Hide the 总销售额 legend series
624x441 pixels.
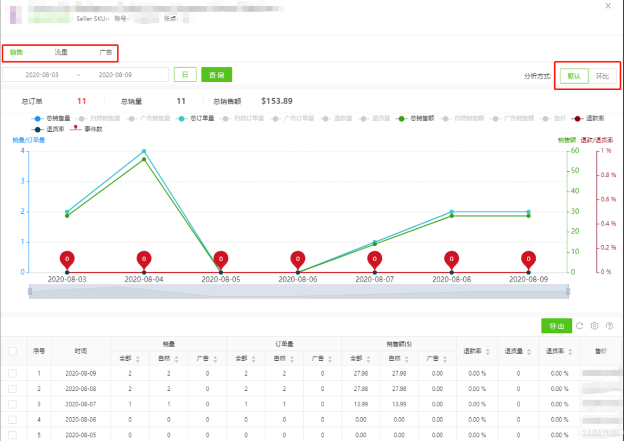coord(416,118)
